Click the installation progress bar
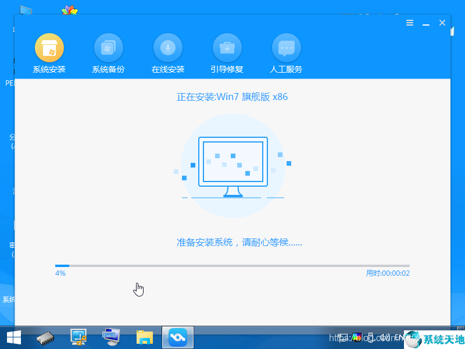This screenshot has width=465, height=349. 233,266
